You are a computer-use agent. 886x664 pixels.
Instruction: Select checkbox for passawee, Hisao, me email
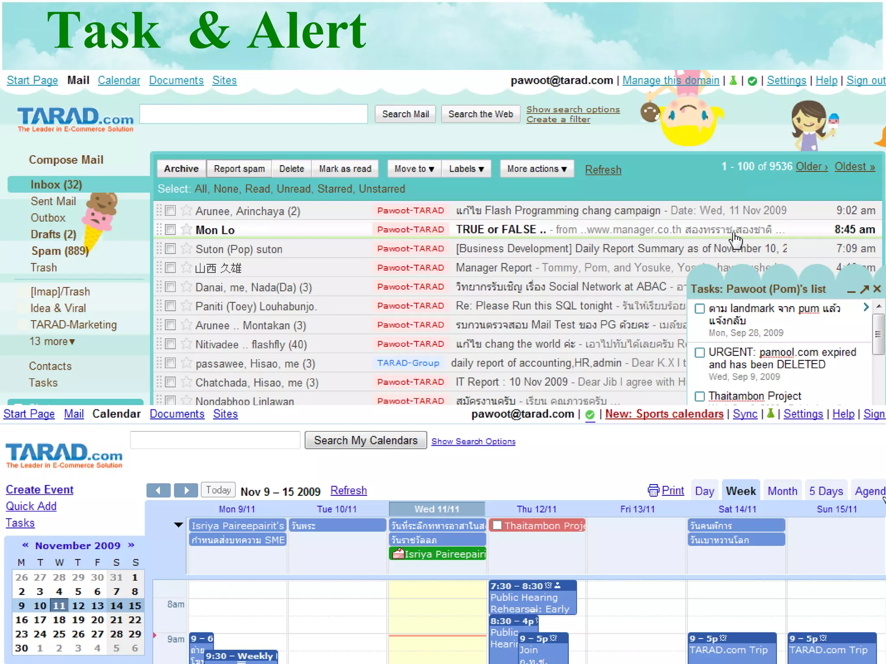click(170, 363)
